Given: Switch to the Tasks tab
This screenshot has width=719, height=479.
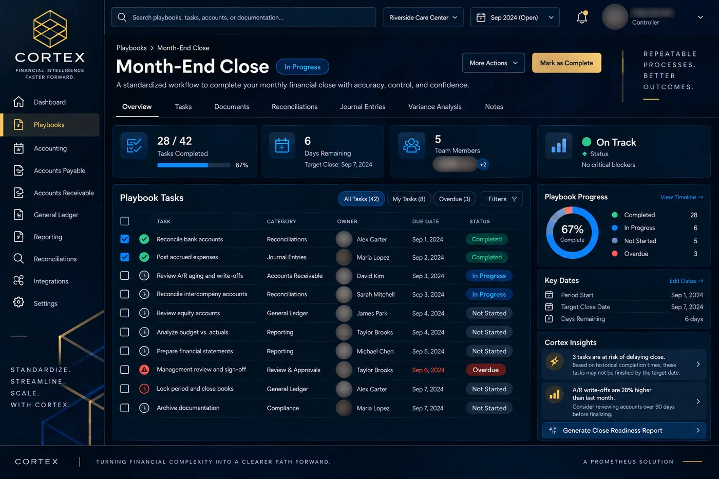Looking at the screenshot, I should 183,107.
